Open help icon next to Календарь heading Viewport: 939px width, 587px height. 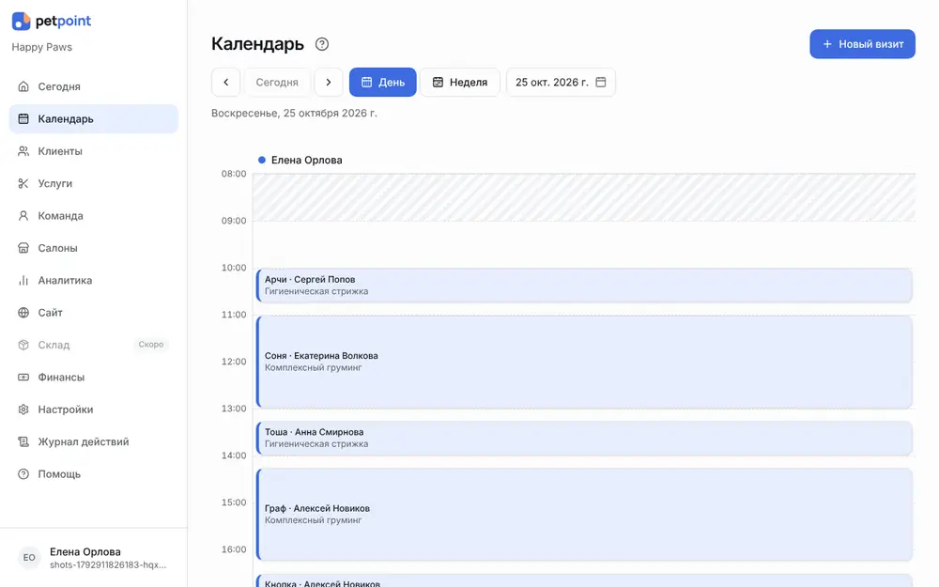pyautogui.click(x=322, y=44)
